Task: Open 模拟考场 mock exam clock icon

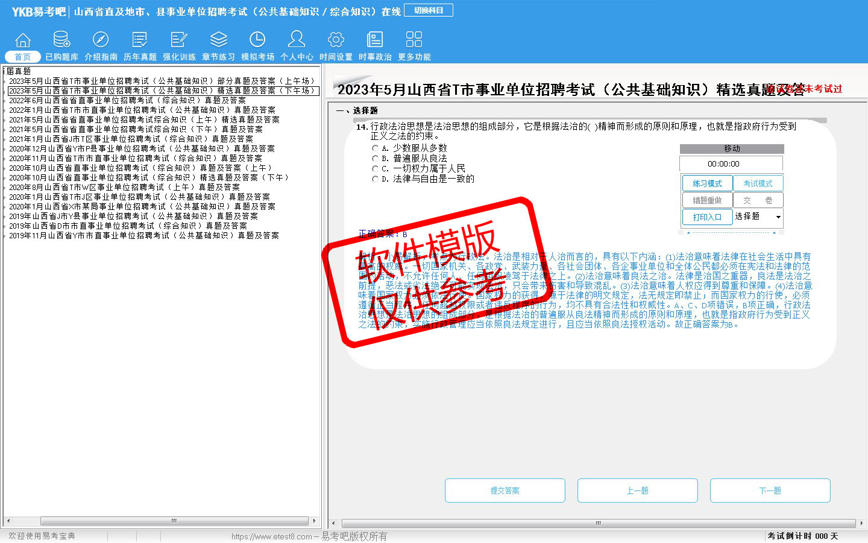Action: pyautogui.click(x=257, y=46)
